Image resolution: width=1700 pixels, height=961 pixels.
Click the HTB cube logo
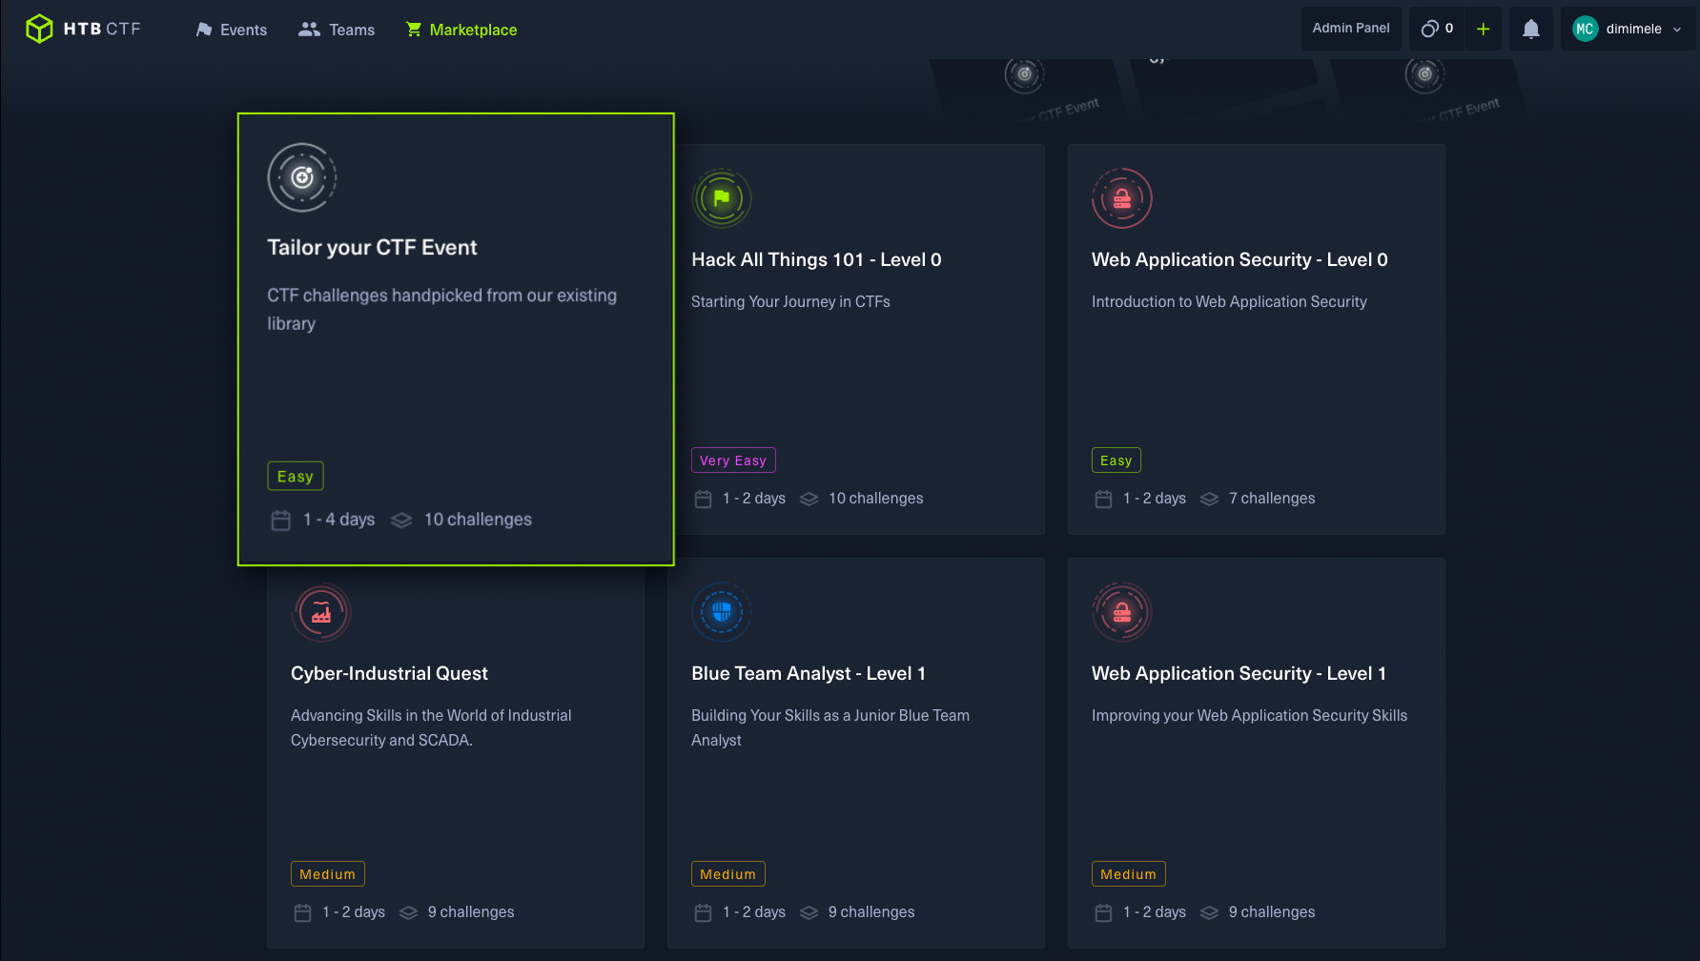pyautogui.click(x=39, y=28)
